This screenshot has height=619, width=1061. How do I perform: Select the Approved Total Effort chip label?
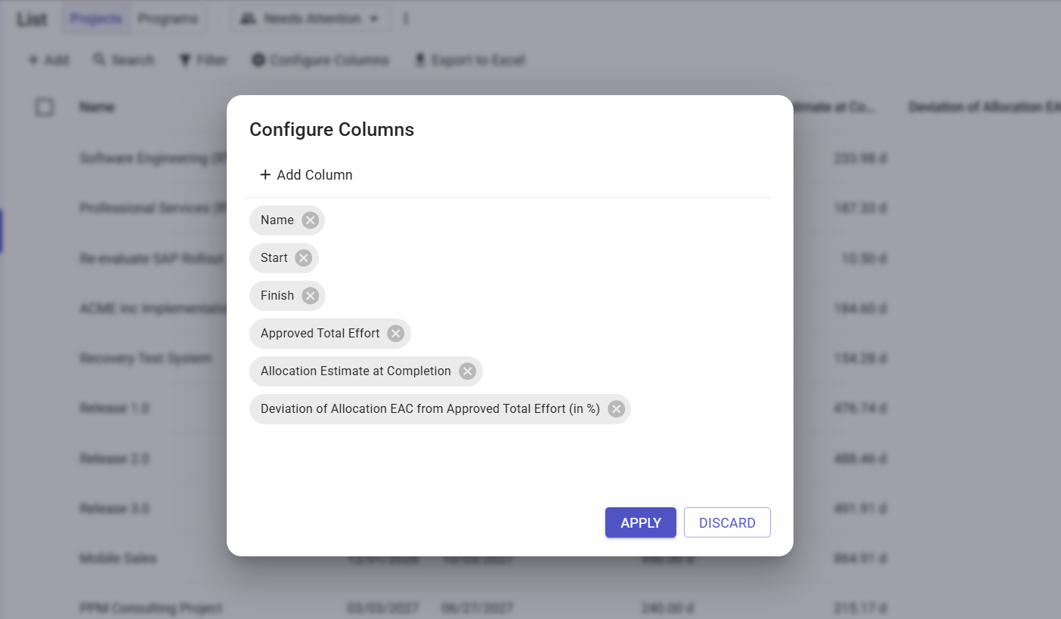[320, 334]
